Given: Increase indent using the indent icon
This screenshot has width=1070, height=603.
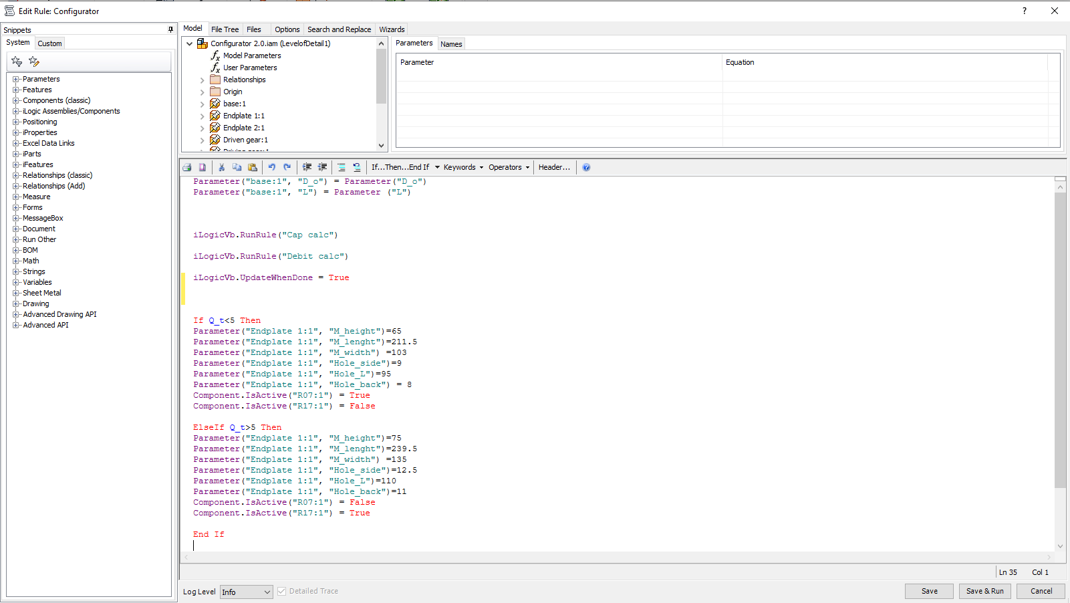Looking at the screenshot, I should coord(306,167).
